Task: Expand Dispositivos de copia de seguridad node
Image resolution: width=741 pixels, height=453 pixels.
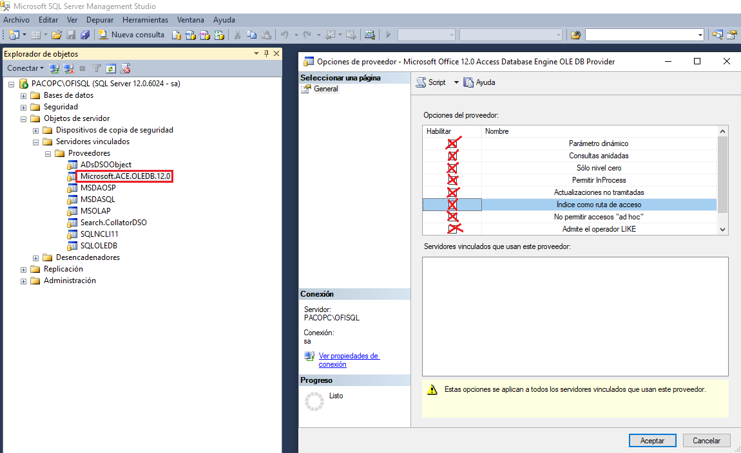Action: [35, 131]
